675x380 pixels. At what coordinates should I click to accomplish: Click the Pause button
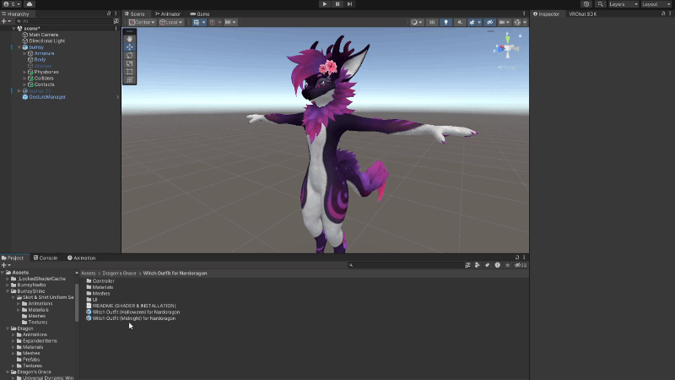337,4
